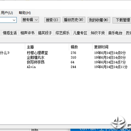
Task: Open 我的收藏(M) favorites
Action: pos(99,20)
